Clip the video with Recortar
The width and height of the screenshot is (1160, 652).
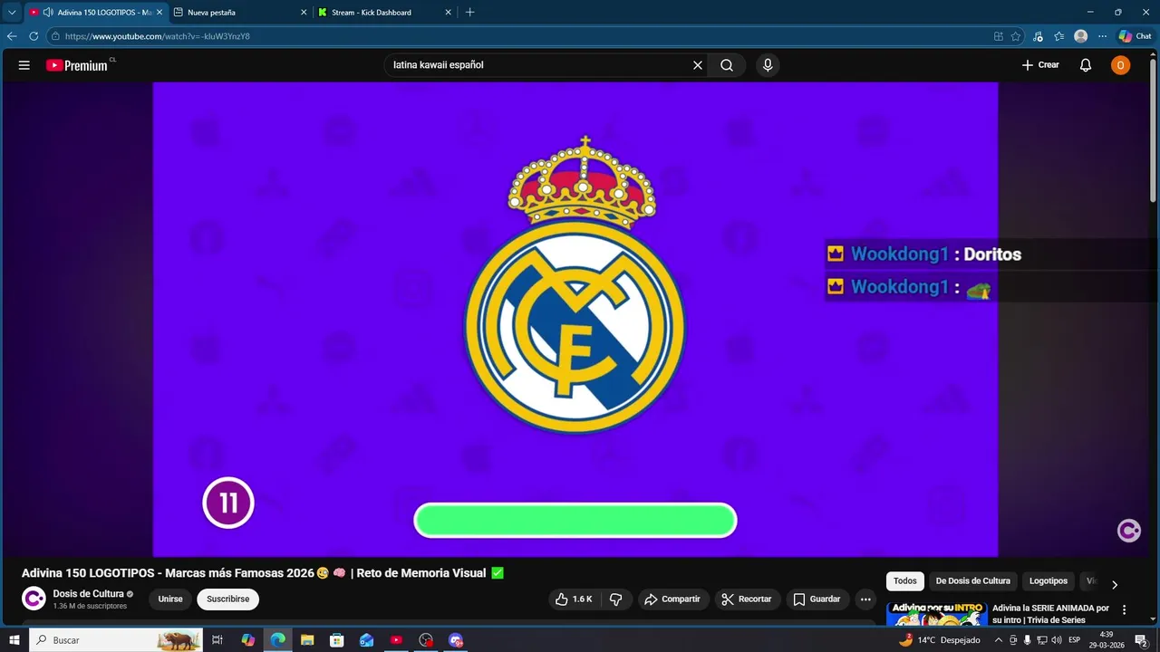click(748, 599)
